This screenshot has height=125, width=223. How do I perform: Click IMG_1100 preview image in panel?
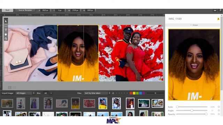click(194, 65)
